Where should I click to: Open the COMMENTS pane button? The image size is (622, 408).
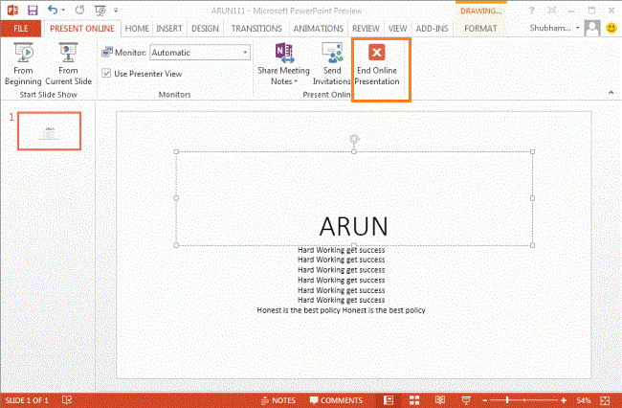click(336, 400)
